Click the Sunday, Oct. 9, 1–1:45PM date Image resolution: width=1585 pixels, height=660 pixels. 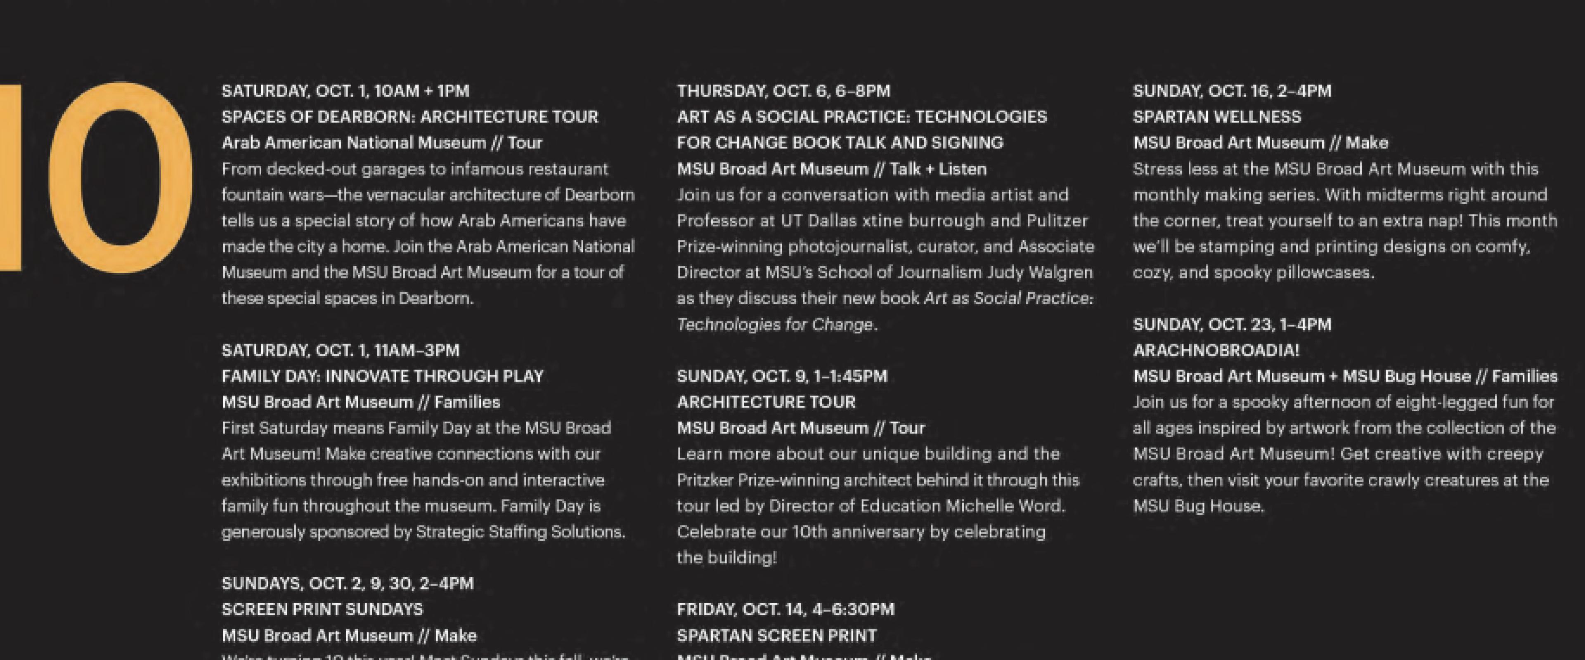click(782, 376)
